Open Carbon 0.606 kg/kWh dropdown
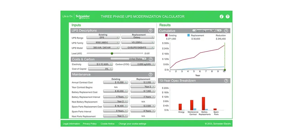The image size is (293, 137). (143, 64)
